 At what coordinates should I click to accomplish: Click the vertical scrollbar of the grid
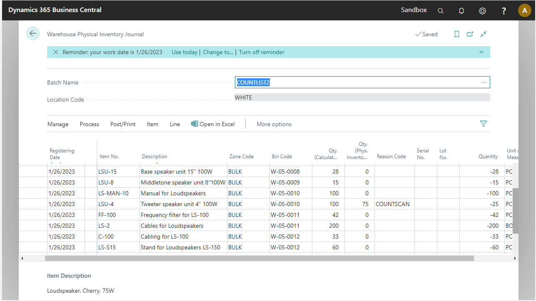click(515, 211)
